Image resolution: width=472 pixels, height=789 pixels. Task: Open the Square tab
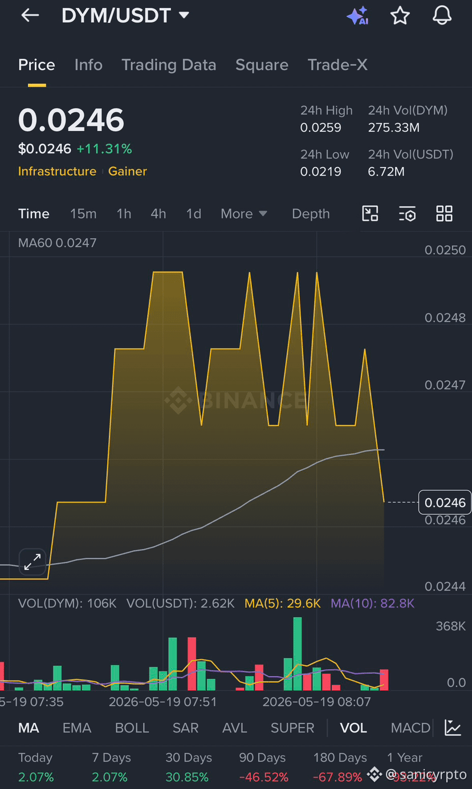[x=262, y=65]
